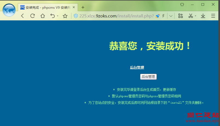Select the phpcms V9 install tab
This screenshot has width=220, height=126.
[47, 7]
